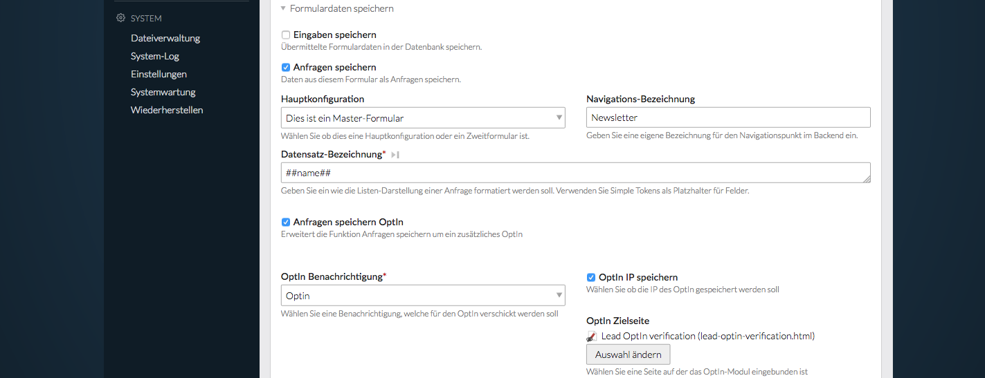The image size is (985, 378).
Task: Click the Navigations-Bezeichnung input field
Action: click(728, 117)
